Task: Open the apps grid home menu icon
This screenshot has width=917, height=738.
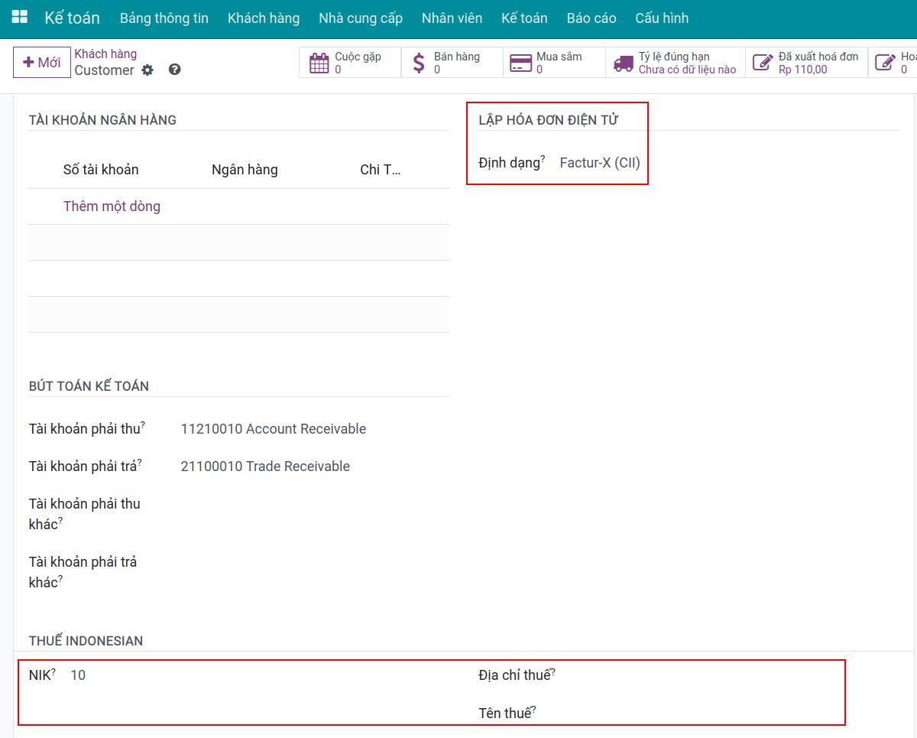Action: (x=20, y=18)
